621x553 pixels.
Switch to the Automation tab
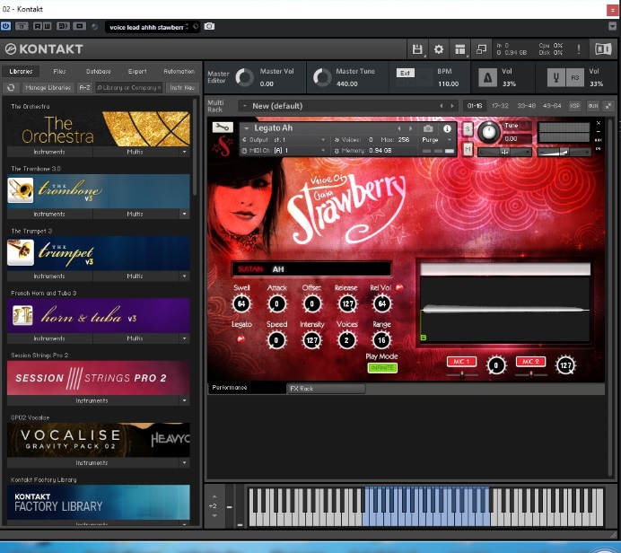pos(179,71)
